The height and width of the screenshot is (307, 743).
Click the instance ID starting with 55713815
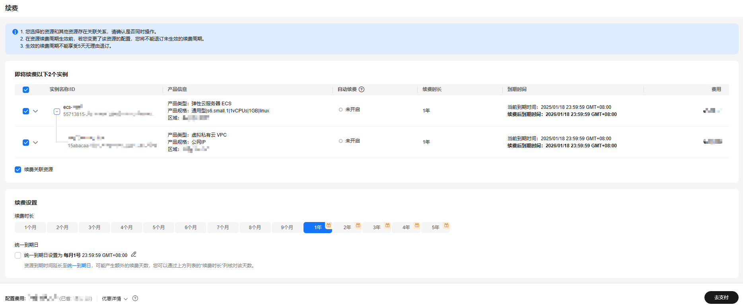pyautogui.click(x=108, y=114)
